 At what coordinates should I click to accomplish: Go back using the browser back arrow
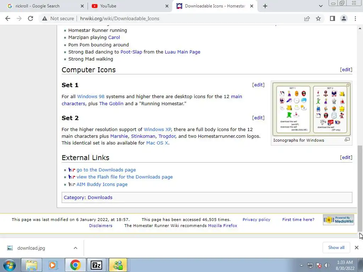coord(8,18)
